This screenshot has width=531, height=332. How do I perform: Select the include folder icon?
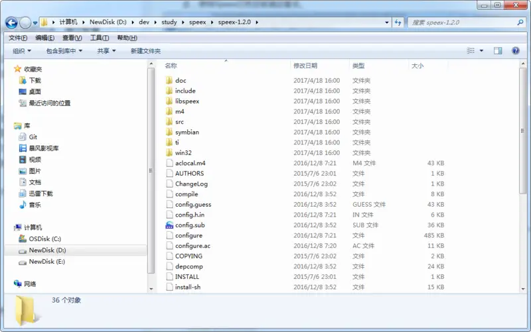coord(169,91)
